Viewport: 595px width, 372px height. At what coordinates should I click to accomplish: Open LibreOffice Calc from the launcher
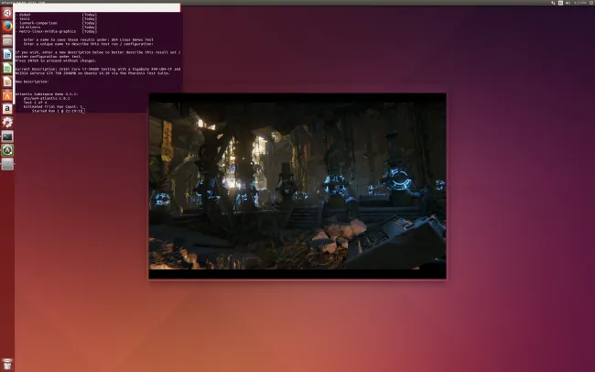coord(7,68)
